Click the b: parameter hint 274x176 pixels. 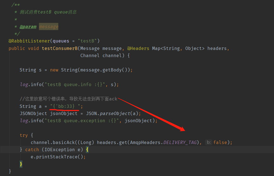[x=209, y=142]
